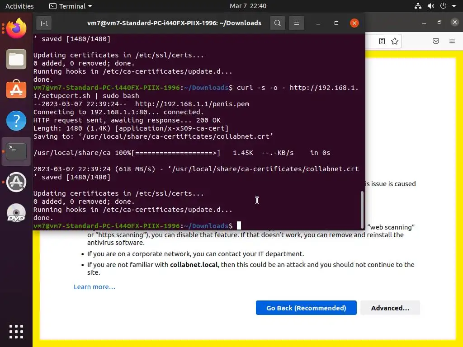Click the 'Saving to:' collabnet.crt line
463x347 pixels.
(x=153, y=136)
